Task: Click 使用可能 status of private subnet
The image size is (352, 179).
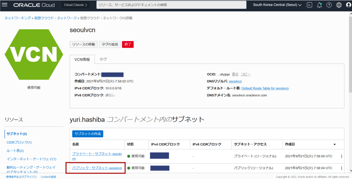Action: click(136, 156)
